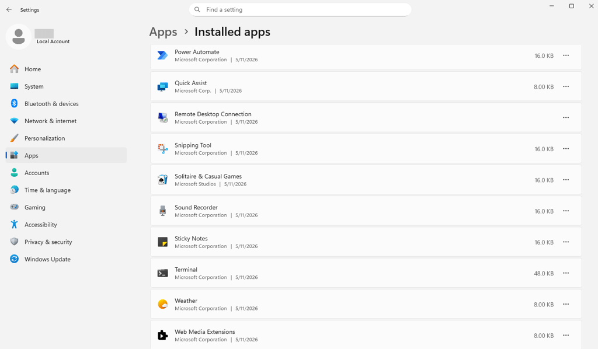The width and height of the screenshot is (598, 349).
Task: Focus the Find a setting search box
Action: [x=300, y=9]
